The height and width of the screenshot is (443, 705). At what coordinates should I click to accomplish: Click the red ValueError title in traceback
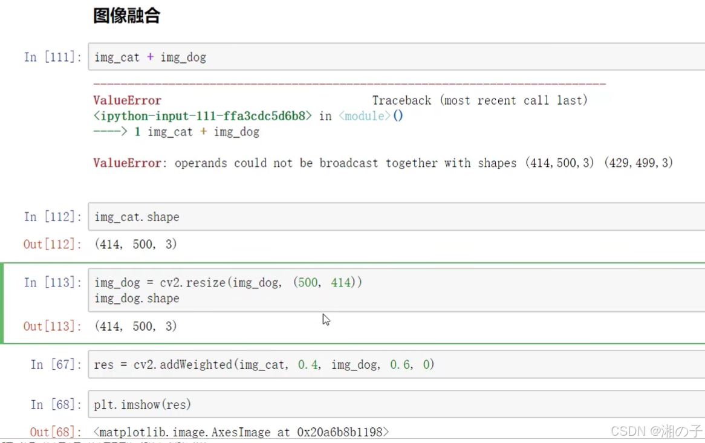tap(127, 100)
